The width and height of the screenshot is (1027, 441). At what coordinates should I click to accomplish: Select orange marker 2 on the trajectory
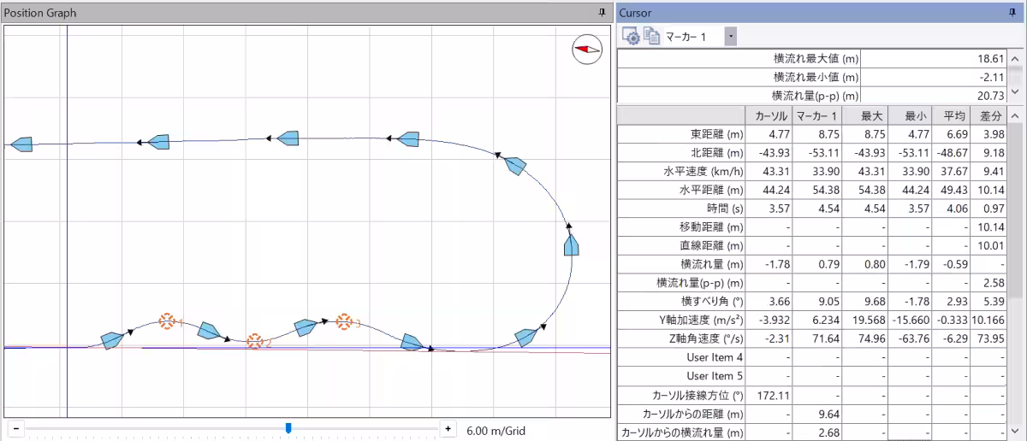253,342
